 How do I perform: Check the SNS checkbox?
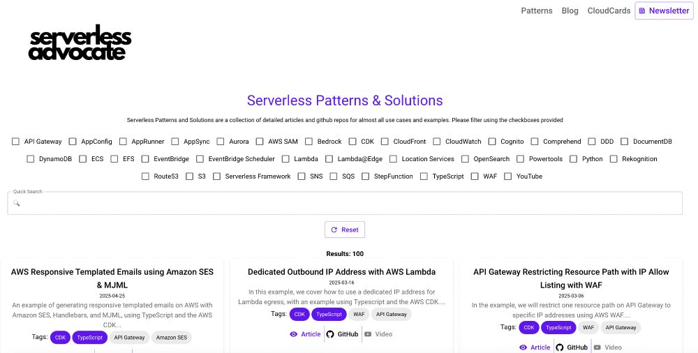302,176
